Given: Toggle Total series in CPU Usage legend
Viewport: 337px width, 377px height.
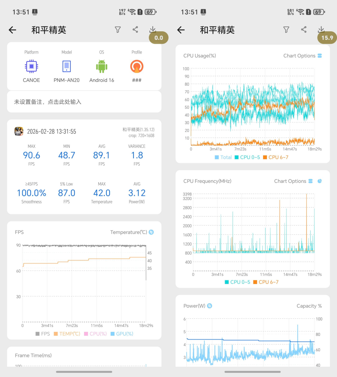Looking at the screenshot, I should (x=223, y=157).
